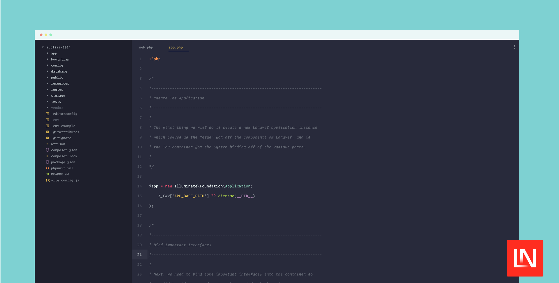
Task: Click the composer.json file icon
Action: [x=47, y=150]
